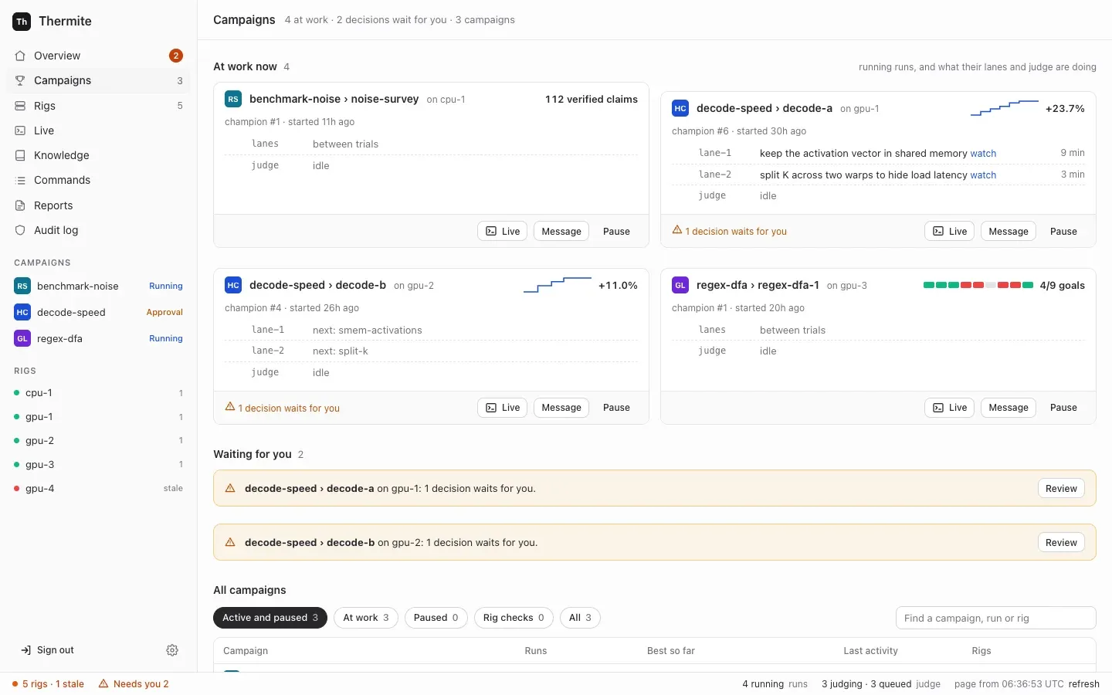Select the Knowledge book icon

20,155
